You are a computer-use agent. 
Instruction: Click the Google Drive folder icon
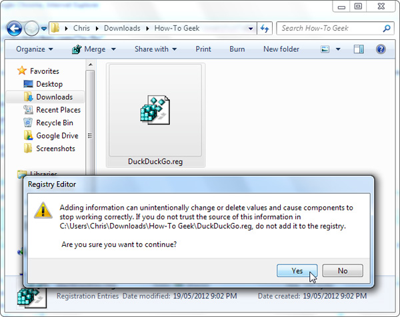coord(28,135)
